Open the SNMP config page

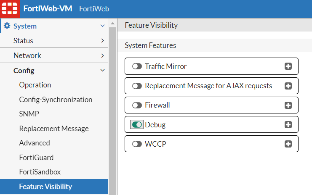29,114
